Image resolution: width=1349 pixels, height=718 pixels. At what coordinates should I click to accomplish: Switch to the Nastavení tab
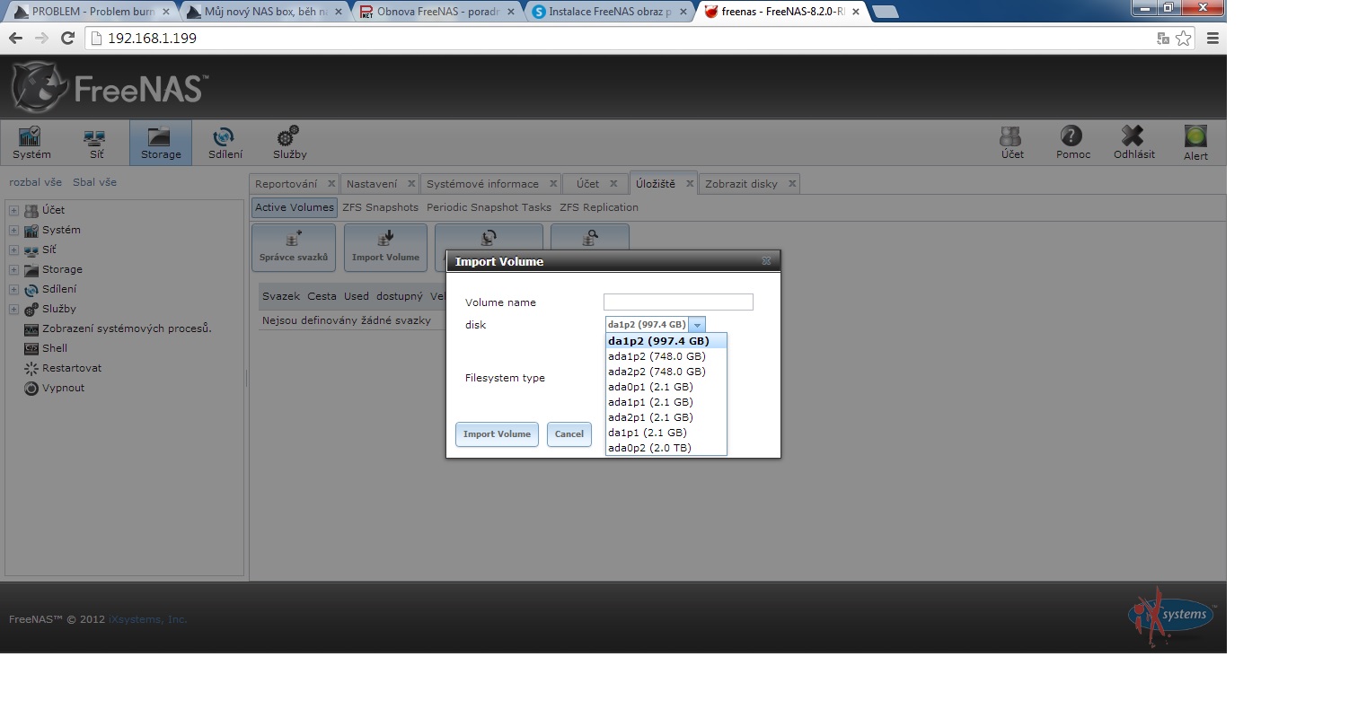pyautogui.click(x=372, y=184)
